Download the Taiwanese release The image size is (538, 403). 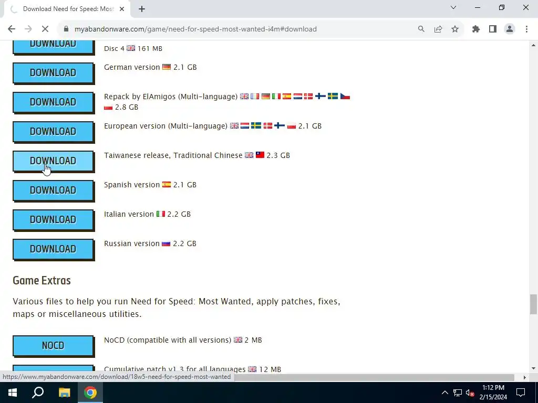tap(53, 162)
